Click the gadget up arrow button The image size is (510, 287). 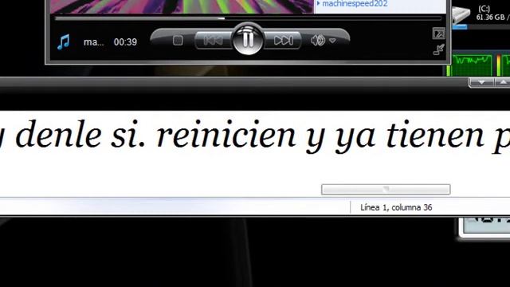click(502, 82)
